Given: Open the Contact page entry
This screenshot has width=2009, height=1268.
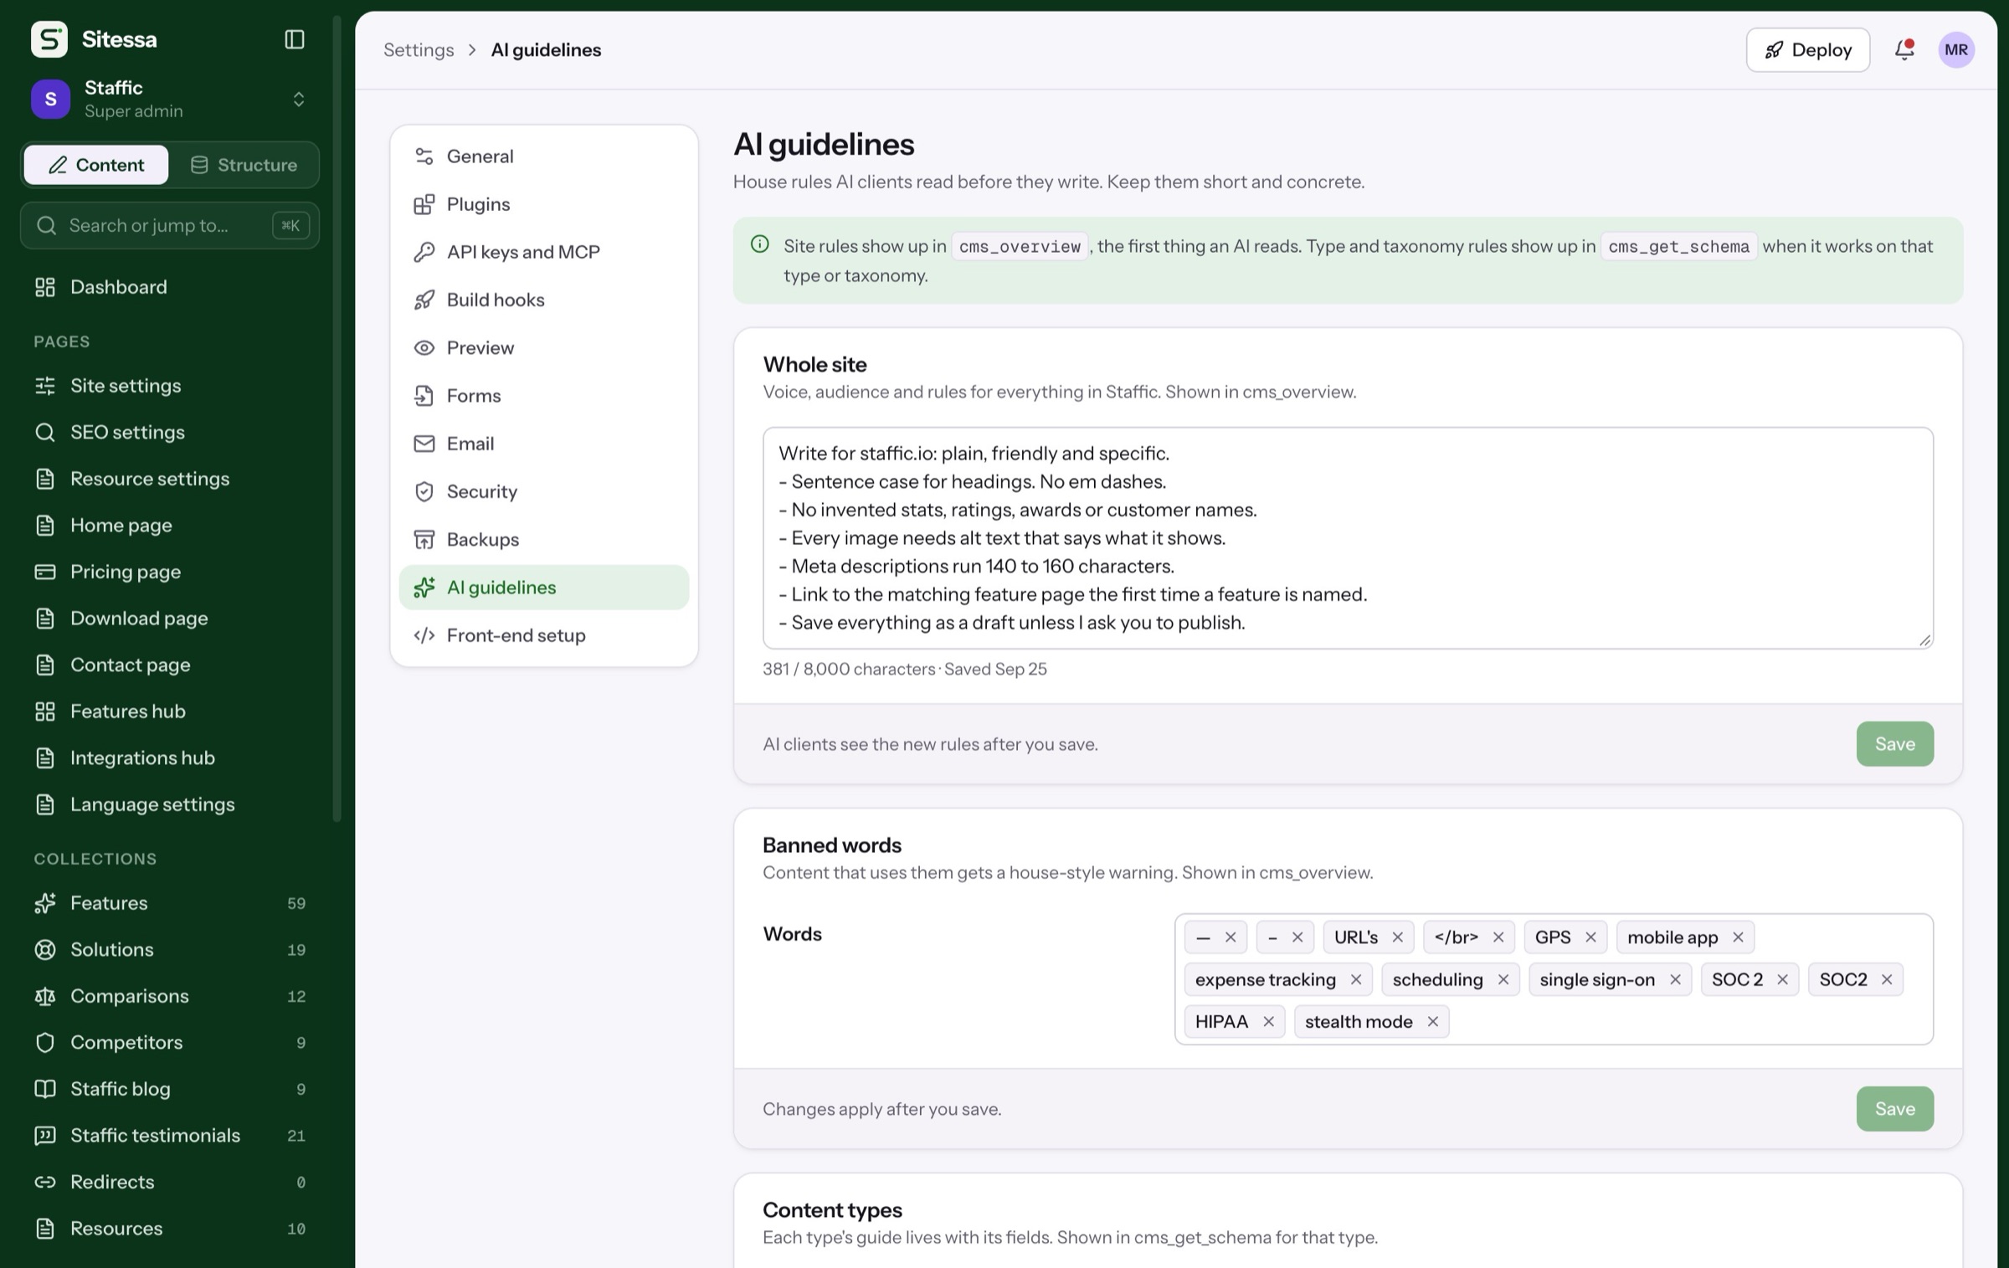Looking at the screenshot, I should (170, 665).
